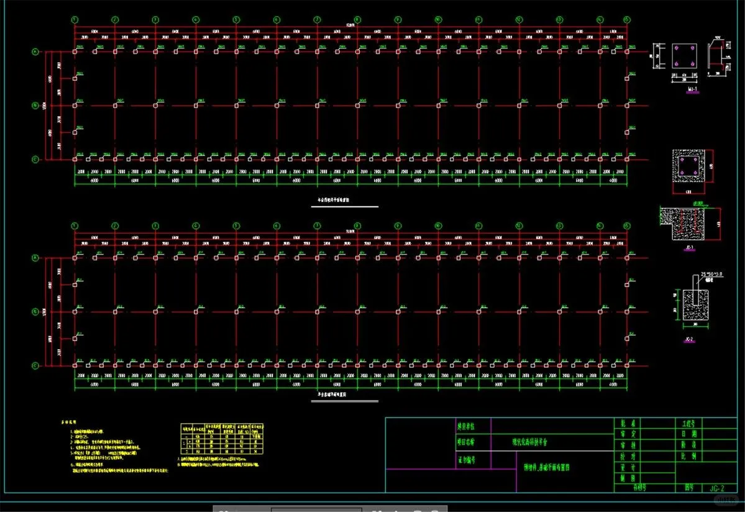Select the 审定 label in the title block
The height and width of the screenshot is (512, 745).
point(627,434)
